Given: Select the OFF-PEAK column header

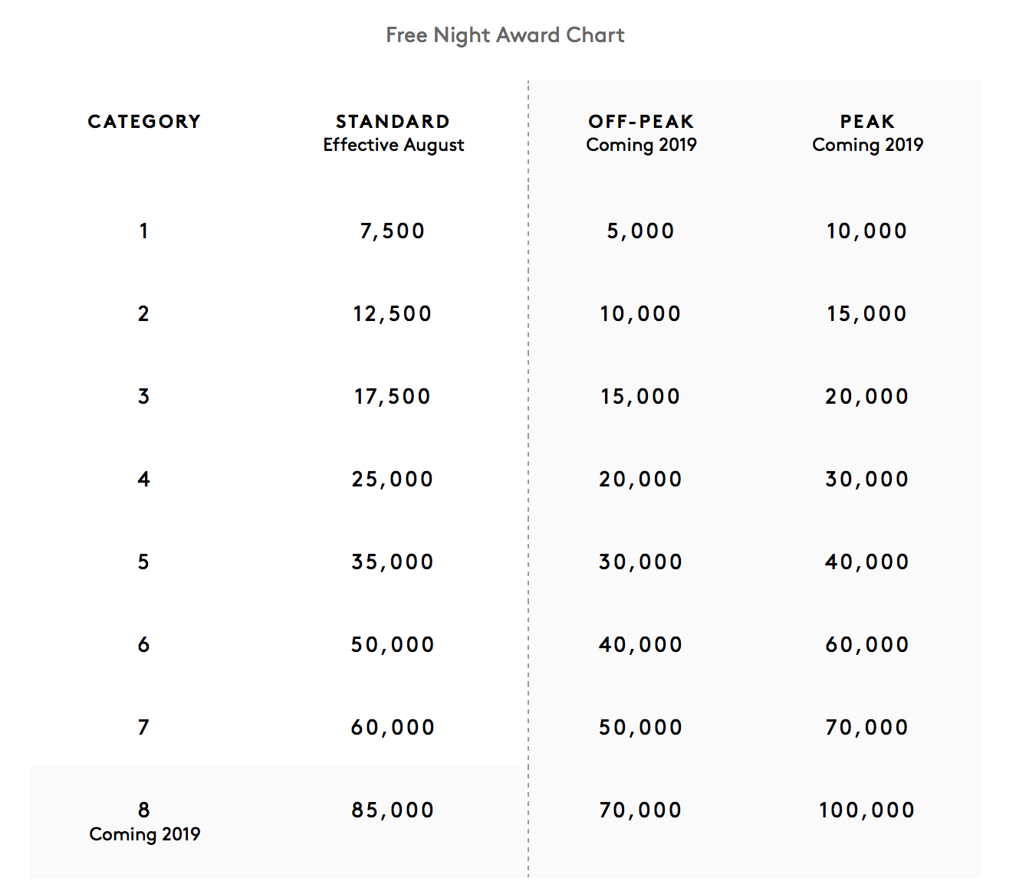Looking at the screenshot, I should coord(641,122).
